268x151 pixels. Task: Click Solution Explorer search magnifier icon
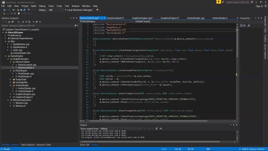pyautogui.click(x=75, y=26)
